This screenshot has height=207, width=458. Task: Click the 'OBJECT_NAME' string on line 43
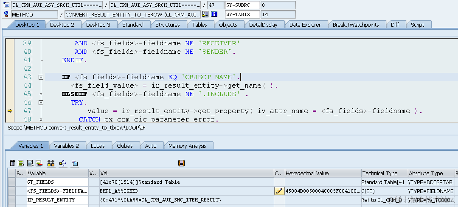point(208,77)
